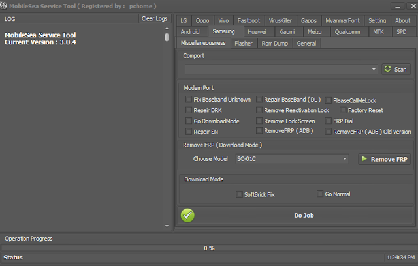418x266 pixels.
Task: Switch to the Gapps tab
Action: [309, 20]
